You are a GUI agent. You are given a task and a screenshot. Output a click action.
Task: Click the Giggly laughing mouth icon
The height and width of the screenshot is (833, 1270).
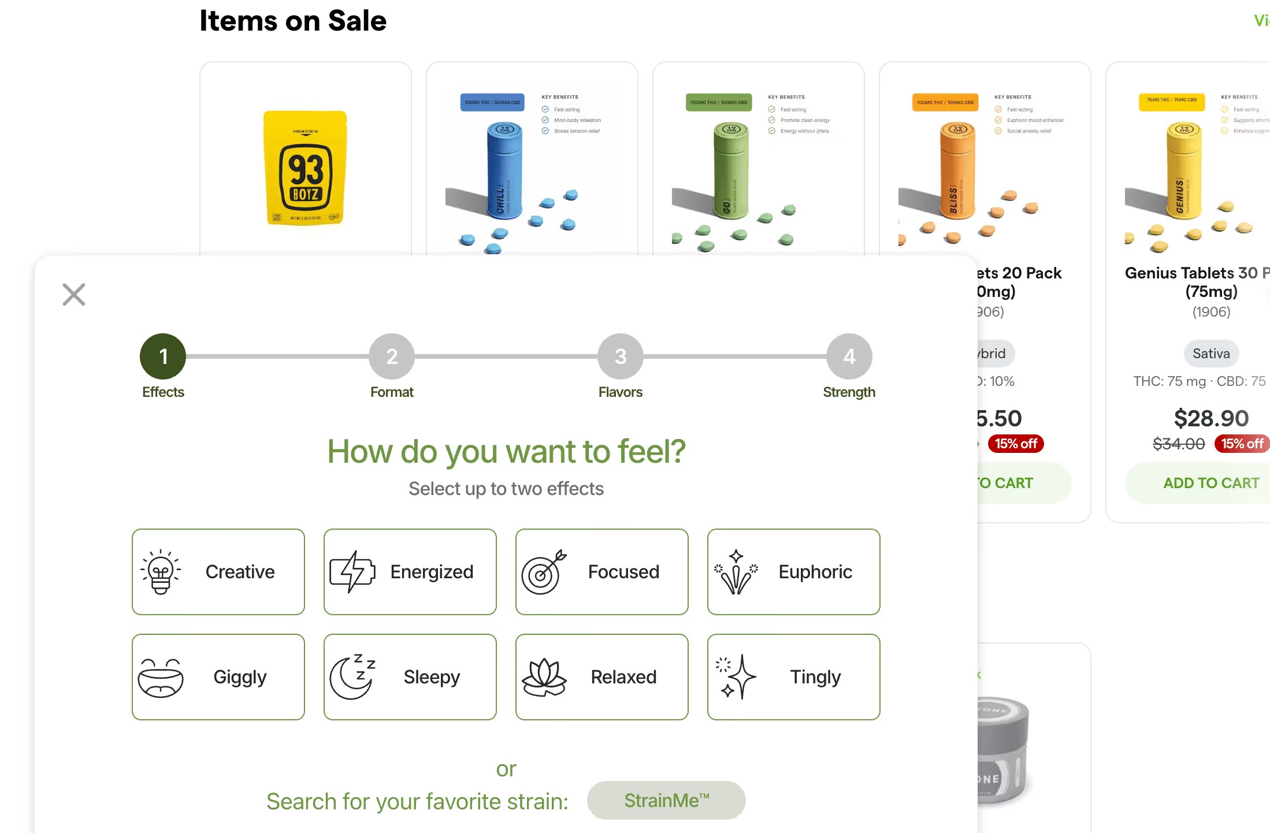161,677
